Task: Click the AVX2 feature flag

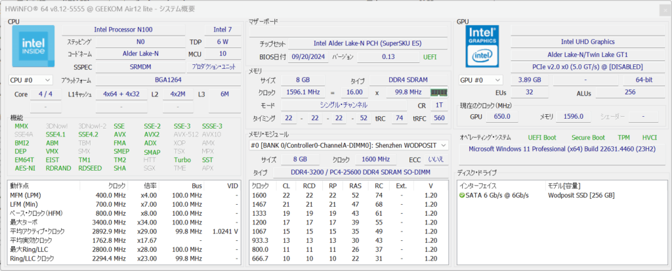Action: [x=152, y=135]
